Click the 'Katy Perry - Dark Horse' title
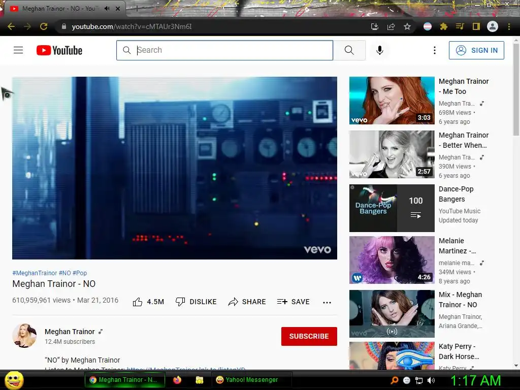Viewport: 520px width, 390px height. pos(459,351)
